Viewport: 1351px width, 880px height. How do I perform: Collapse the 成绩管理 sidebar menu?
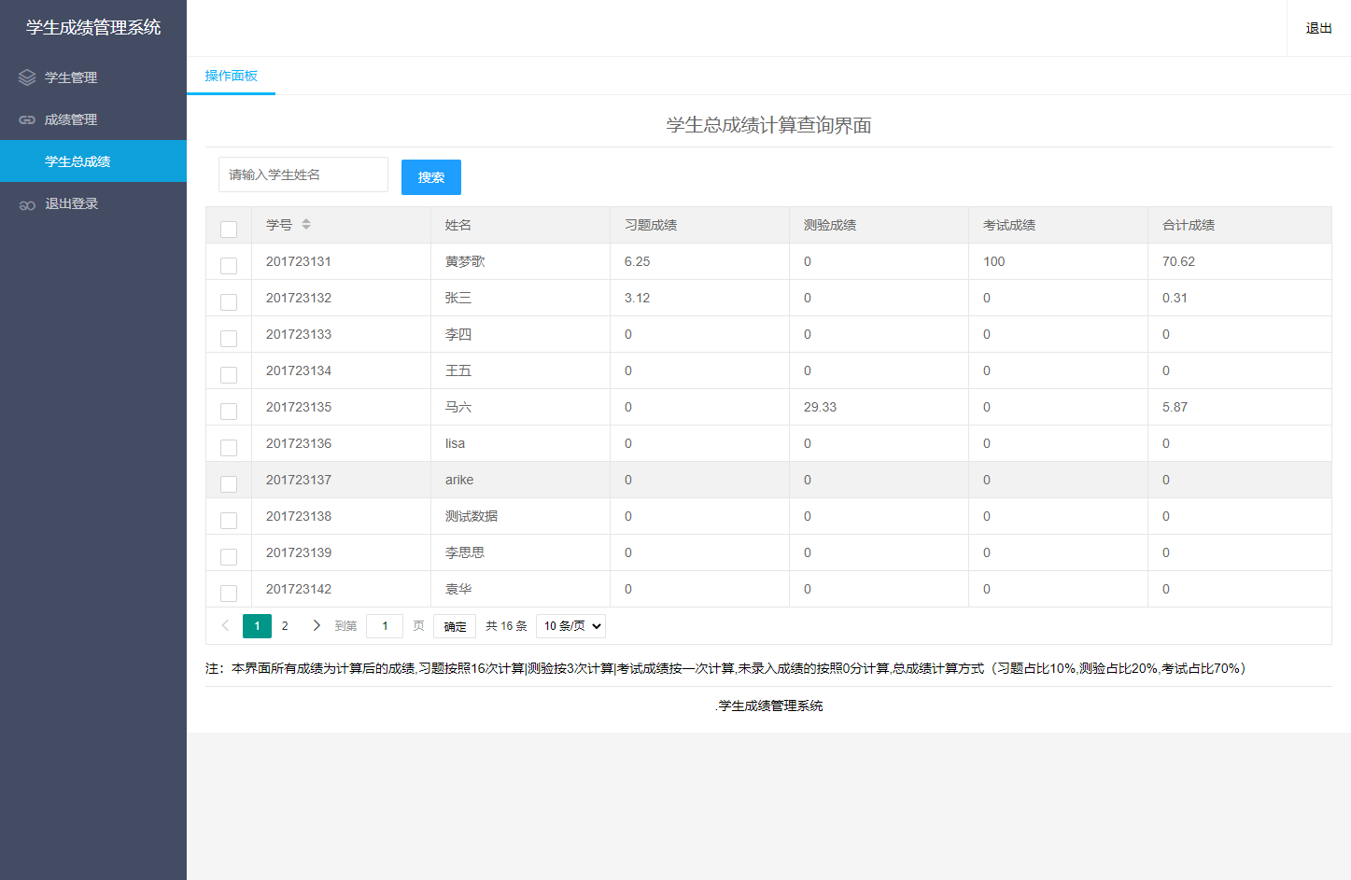[71, 119]
